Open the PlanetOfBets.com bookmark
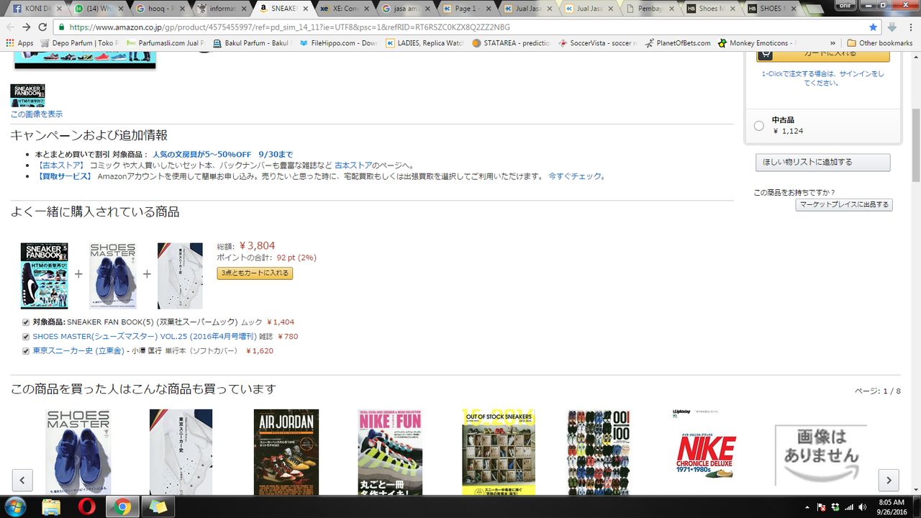Screen dimensions: 921x518 pyautogui.click(x=677, y=43)
